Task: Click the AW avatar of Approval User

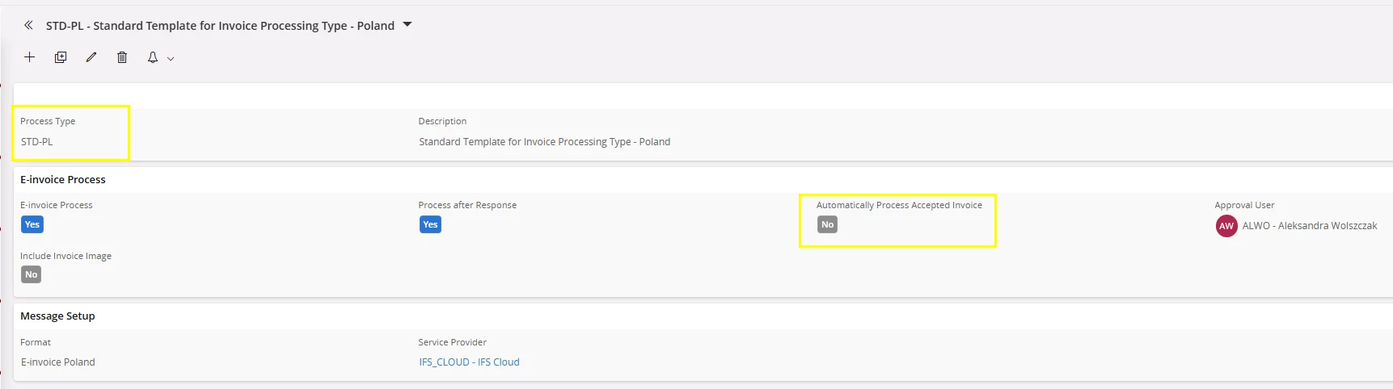Action: pyautogui.click(x=1226, y=226)
